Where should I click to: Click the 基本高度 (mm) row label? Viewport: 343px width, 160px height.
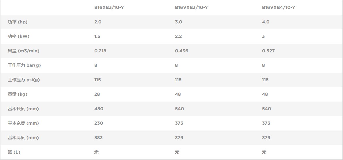(23, 137)
